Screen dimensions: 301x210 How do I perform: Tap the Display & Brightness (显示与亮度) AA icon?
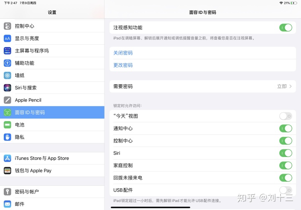[7, 38]
